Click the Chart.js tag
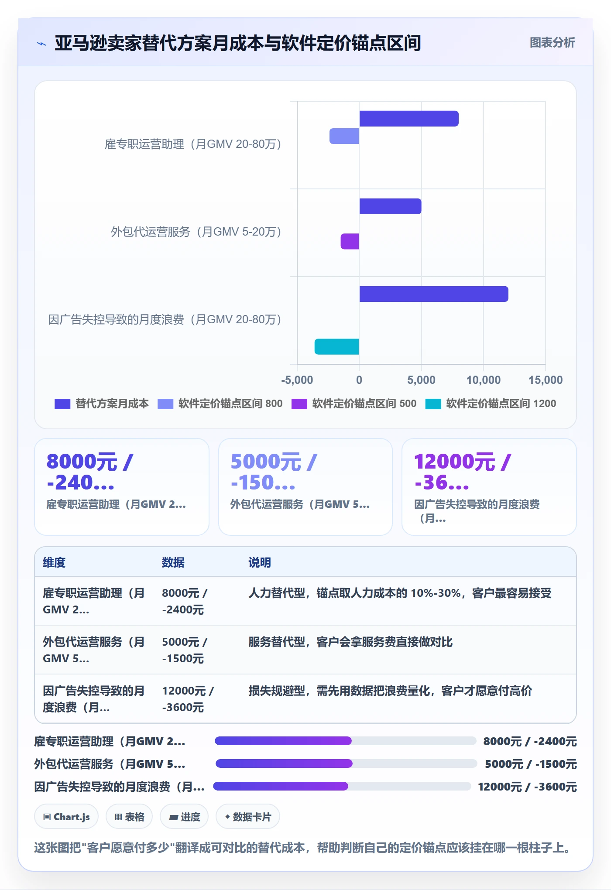Viewport: 611px width, 890px height. pyautogui.click(x=66, y=817)
